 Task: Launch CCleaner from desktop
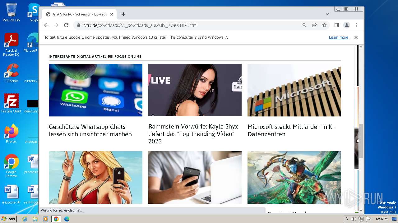pyautogui.click(x=11, y=73)
